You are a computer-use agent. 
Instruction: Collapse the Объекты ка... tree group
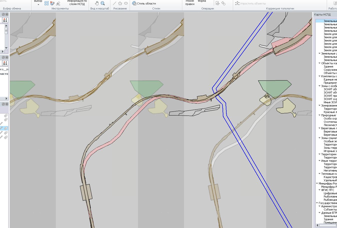319,63
